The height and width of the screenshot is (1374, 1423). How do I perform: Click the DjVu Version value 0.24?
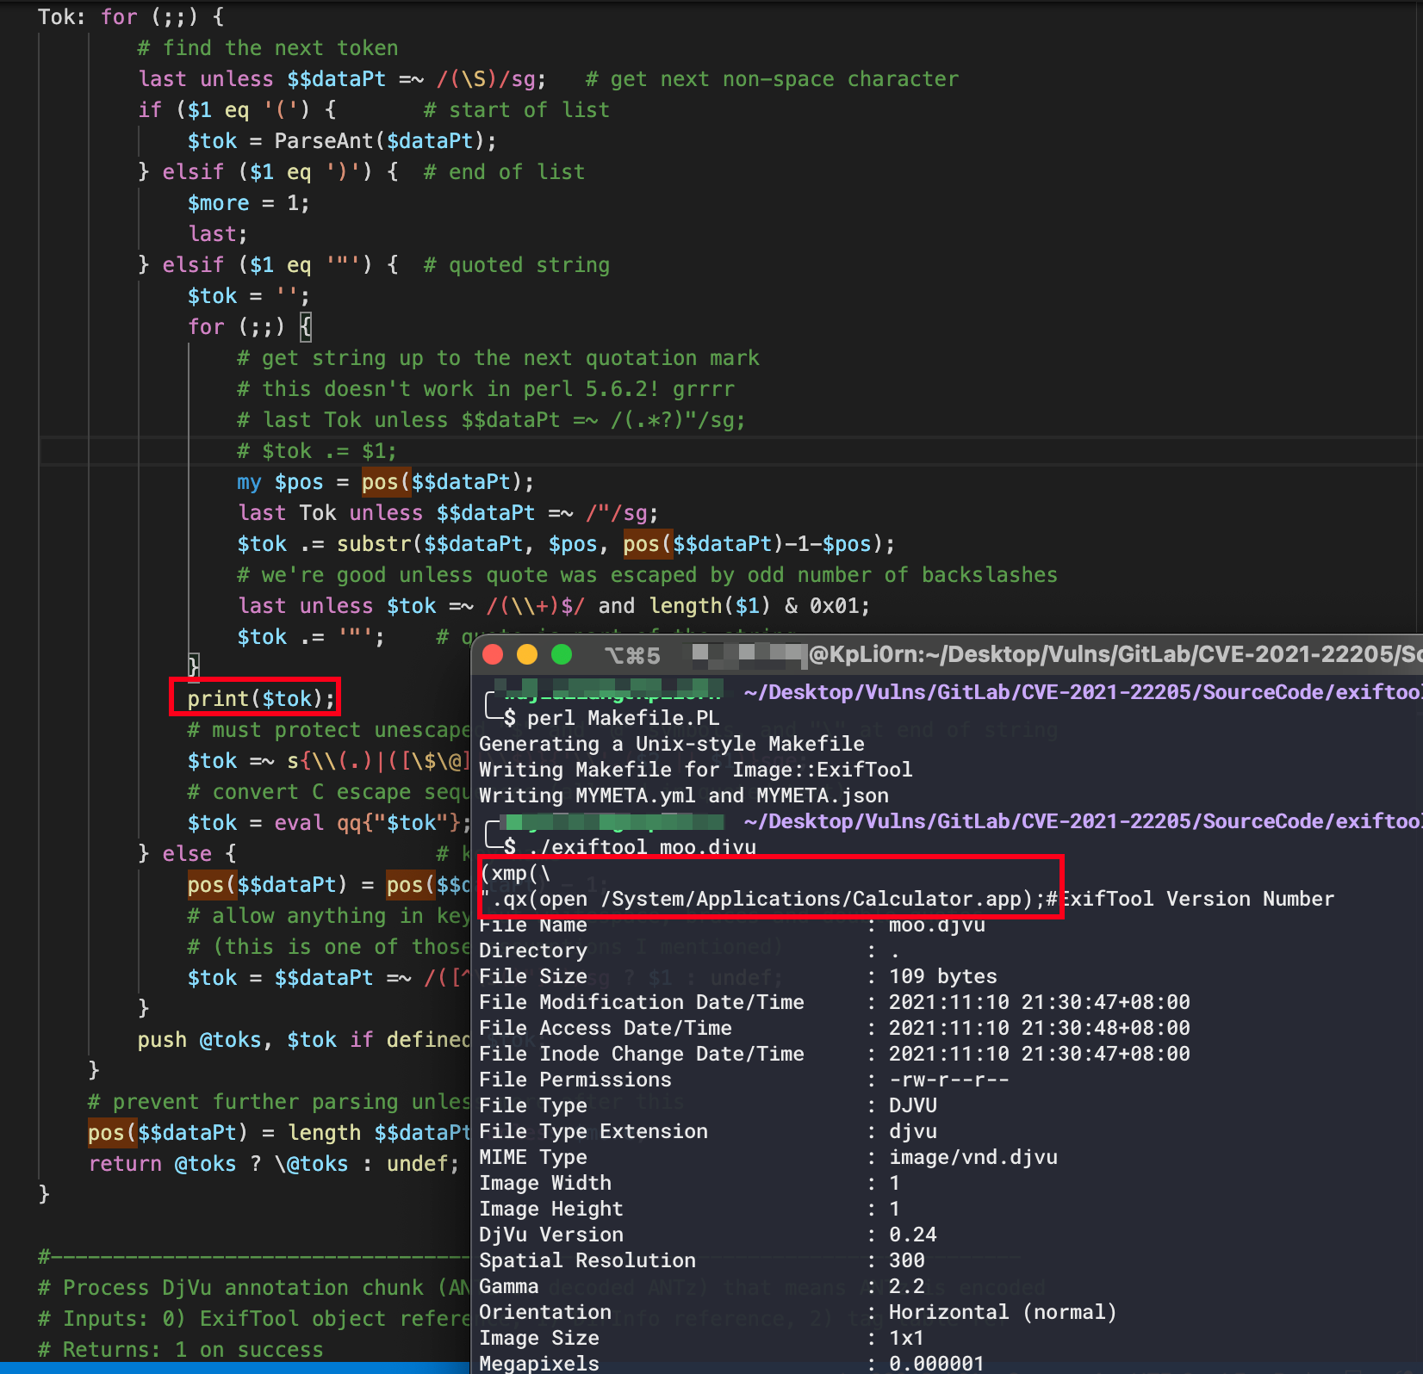pyautogui.click(x=912, y=1235)
